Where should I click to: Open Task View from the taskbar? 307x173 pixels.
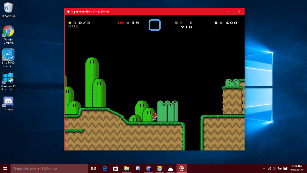tap(94, 169)
